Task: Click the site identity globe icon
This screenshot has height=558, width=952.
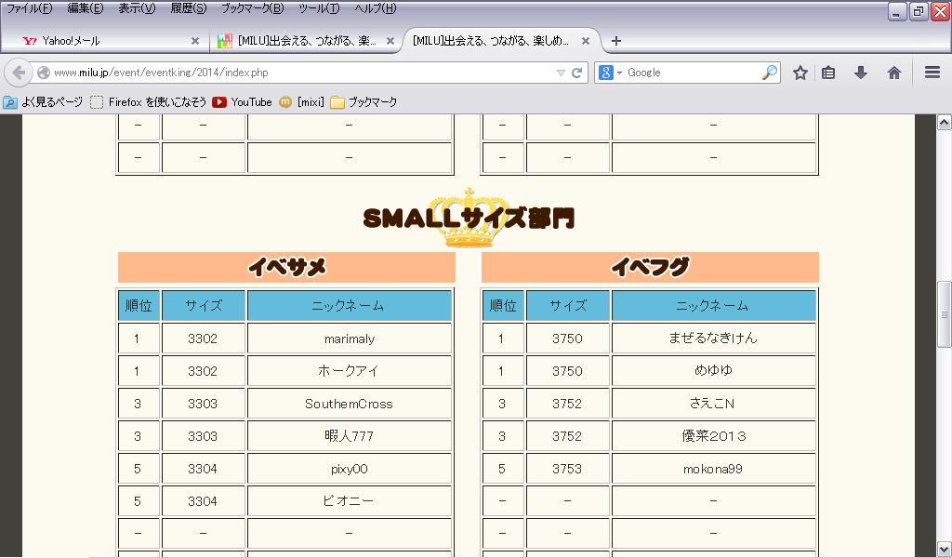Action: (43, 73)
